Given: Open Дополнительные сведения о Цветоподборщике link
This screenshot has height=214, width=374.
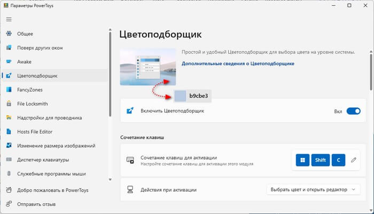Looking at the screenshot, I should (x=238, y=64).
